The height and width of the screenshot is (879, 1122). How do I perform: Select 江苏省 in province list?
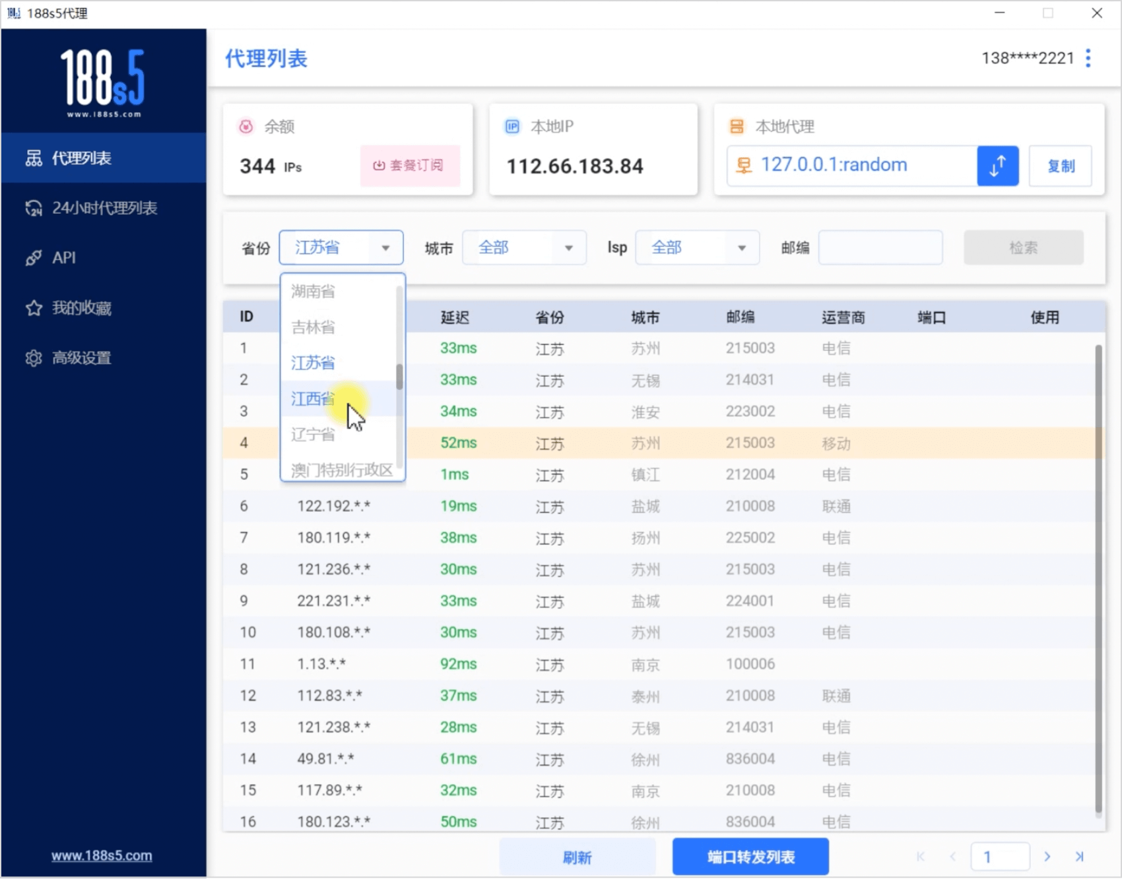click(339, 363)
